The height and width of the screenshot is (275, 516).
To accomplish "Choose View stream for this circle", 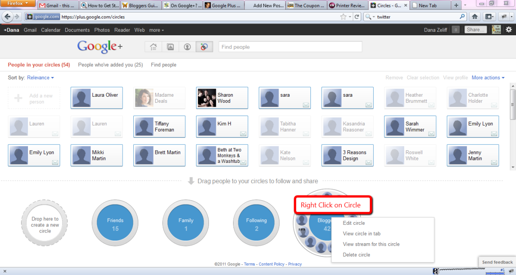I will 371,244.
